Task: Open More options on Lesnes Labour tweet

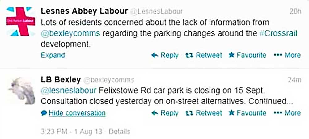Action: (x=287, y=55)
